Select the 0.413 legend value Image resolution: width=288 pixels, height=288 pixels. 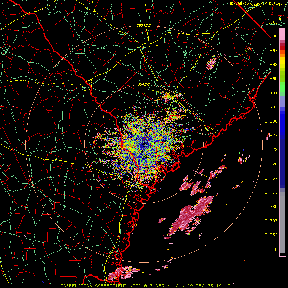pyautogui.click(x=271, y=192)
